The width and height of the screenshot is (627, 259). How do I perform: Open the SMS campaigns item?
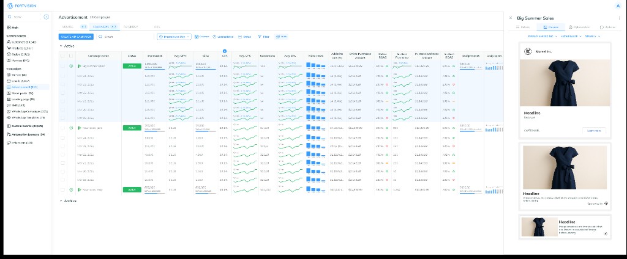point(16,105)
